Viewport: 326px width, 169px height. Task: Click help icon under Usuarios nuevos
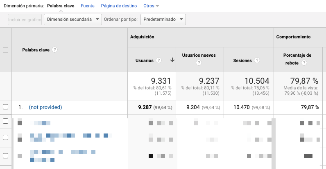(x=199, y=63)
